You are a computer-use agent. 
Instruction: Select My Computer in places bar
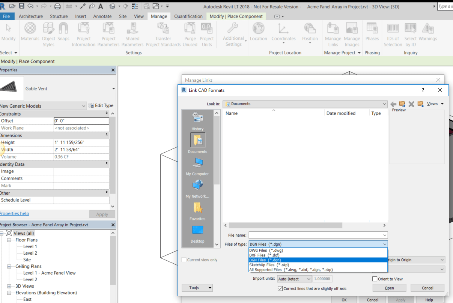197,166
